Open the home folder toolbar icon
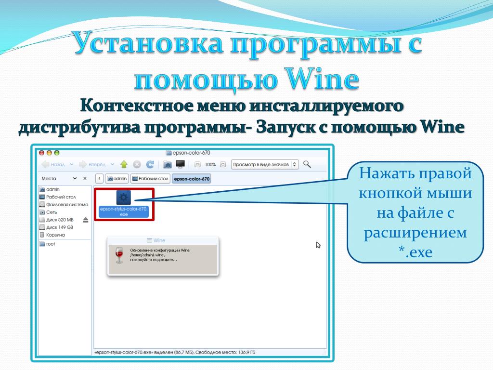 (x=167, y=164)
